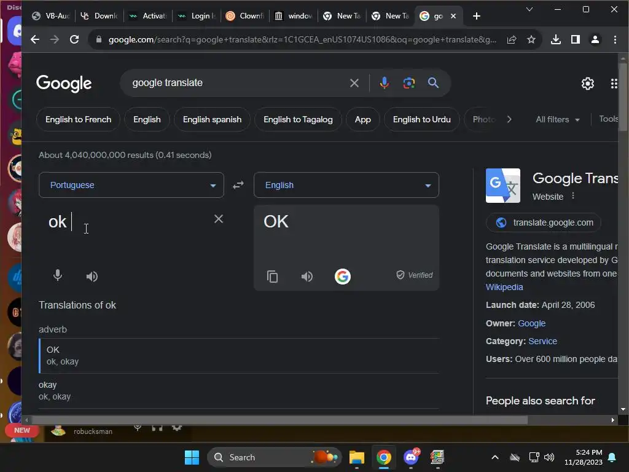The image size is (629, 472).
Task: Use microphone for translate input
Action: click(58, 276)
